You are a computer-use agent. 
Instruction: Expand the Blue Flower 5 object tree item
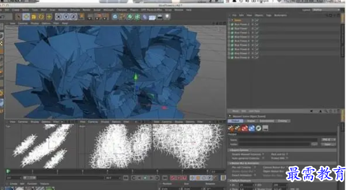point(230,45)
